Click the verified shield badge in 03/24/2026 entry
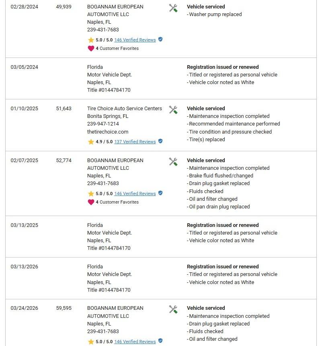Screen dimensions: 322x346 pos(160,341)
